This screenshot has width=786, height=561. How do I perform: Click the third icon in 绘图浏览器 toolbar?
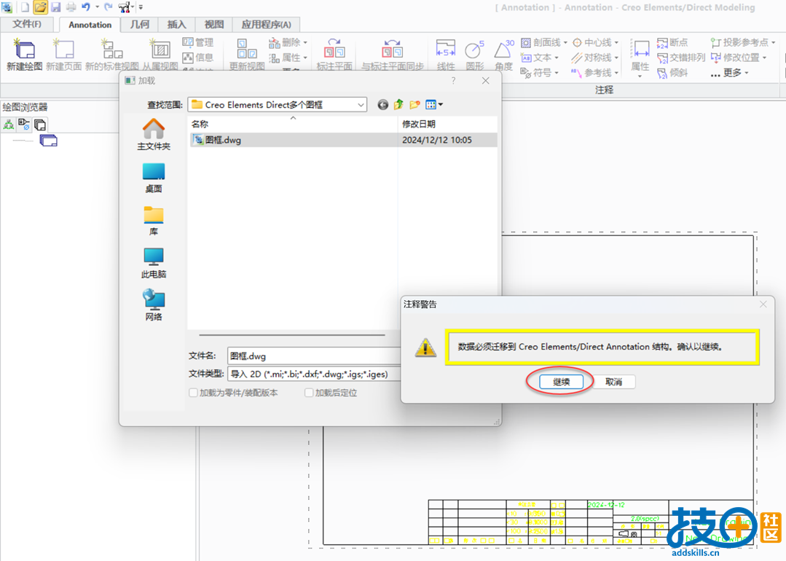tap(39, 125)
